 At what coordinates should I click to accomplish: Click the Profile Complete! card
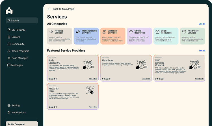22,124
